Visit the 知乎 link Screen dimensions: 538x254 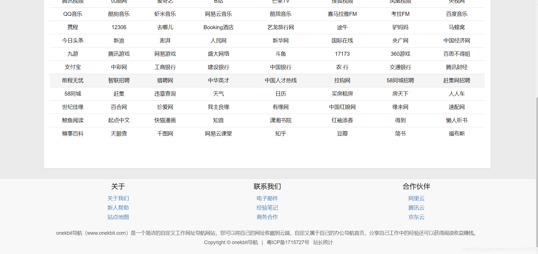(281, 134)
